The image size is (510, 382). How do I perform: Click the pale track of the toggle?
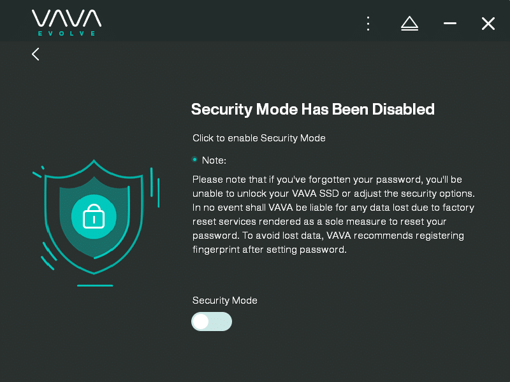[x=221, y=322]
